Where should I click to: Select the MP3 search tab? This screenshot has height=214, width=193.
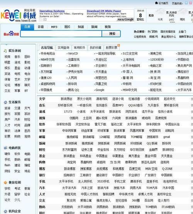pos(54,27)
